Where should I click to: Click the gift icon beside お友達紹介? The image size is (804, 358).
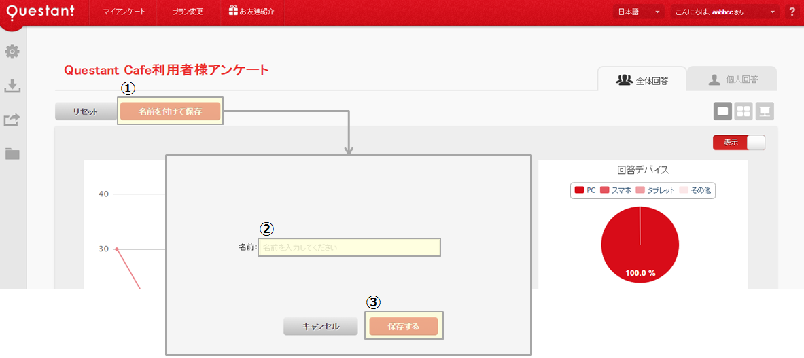(233, 11)
